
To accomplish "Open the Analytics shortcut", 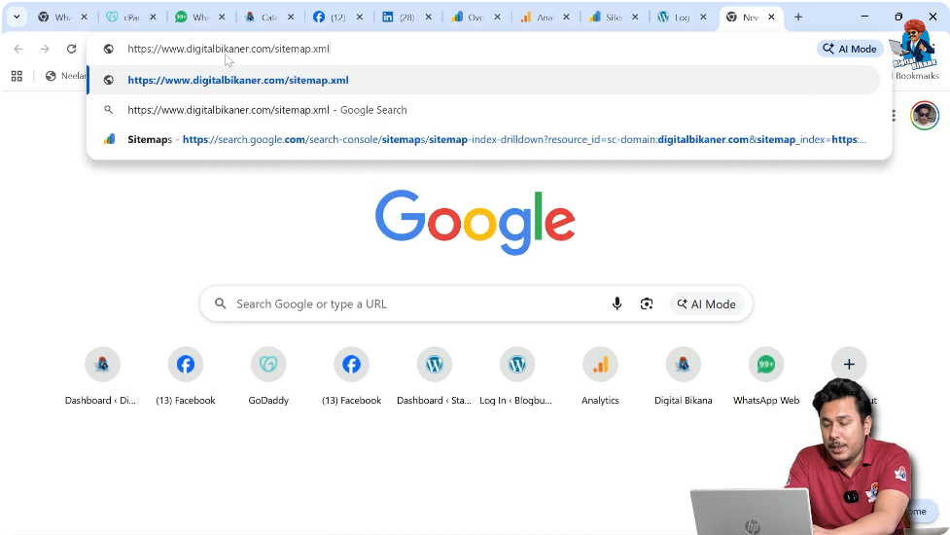I will pos(600,375).
